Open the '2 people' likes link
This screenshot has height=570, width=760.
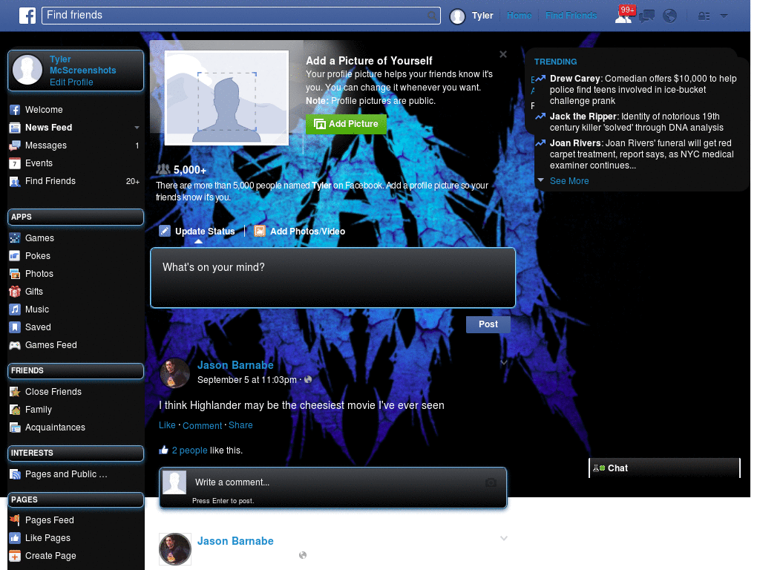click(x=189, y=451)
